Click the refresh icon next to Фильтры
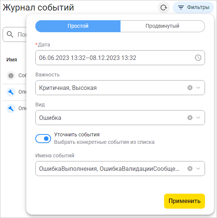Screen dimensions: 217x218 tap(163, 7)
